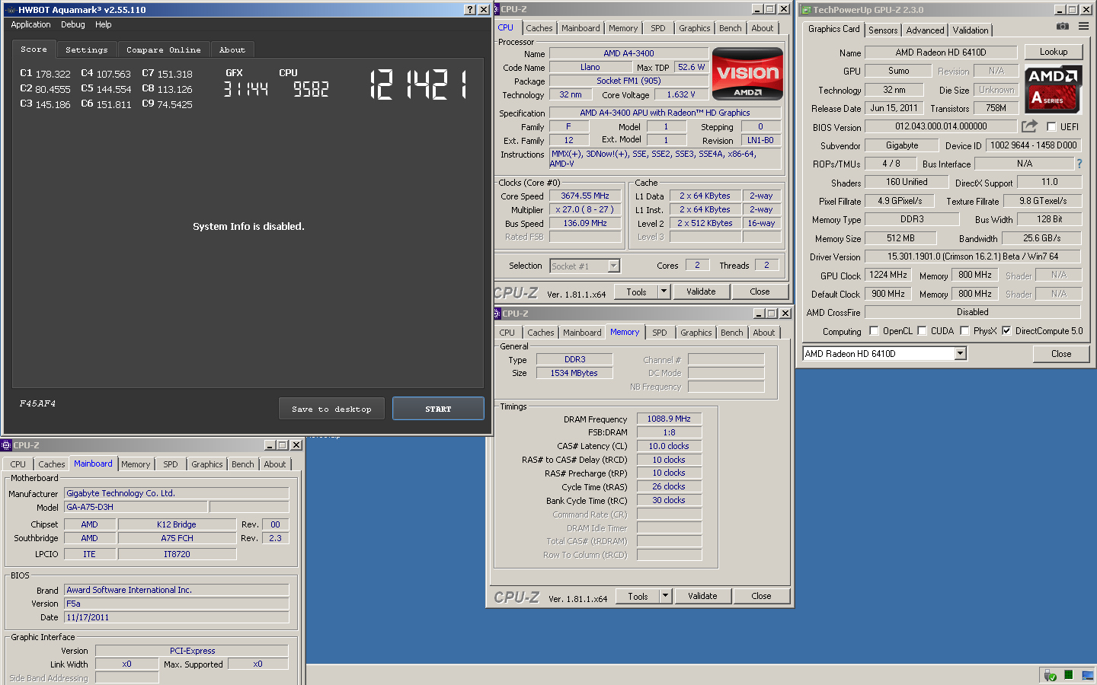Screen dimensions: 1097x685
Task: Click the Lookup button in GPU-Z
Action: (1054, 52)
